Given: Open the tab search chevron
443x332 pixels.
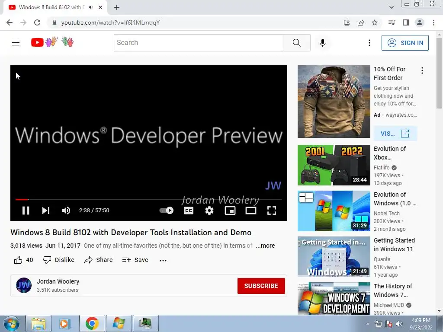Looking at the screenshot, I should click(x=391, y=7).
